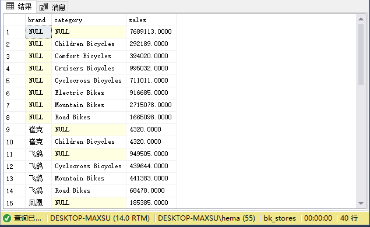Click sales value 292189.0000
Image resolution: width=370 pixels, height=227 pixels.
(x=151, y=44)
